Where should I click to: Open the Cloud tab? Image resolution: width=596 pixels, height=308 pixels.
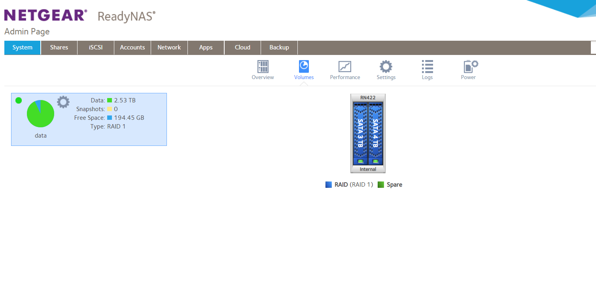[x=242, y=47]
